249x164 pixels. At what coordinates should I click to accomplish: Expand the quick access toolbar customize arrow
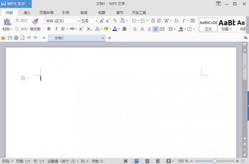click(x=44, y=38)
